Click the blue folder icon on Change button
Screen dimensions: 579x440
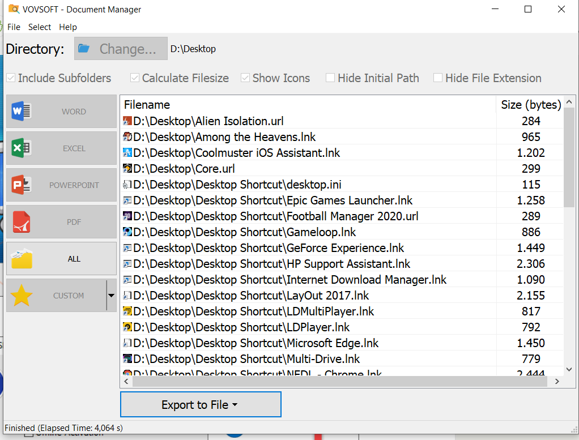pos(84,48)
